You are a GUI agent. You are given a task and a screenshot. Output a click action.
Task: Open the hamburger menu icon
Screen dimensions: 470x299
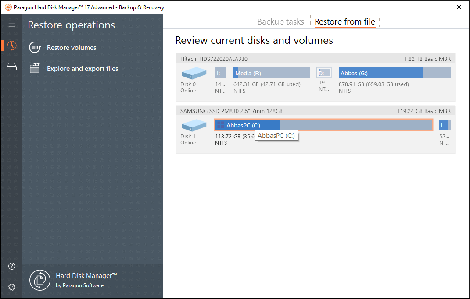pyautogui.click(x=12, y=25)
